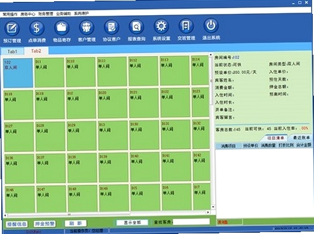
Task: Click the 显示全部 show all button
Action: pyautogui.click(x=132, y=223)
